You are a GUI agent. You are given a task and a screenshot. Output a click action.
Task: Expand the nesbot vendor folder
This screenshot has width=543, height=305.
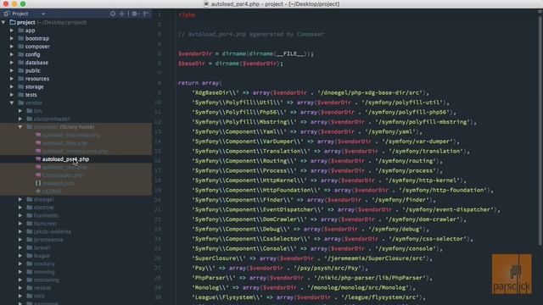point(20,288)
